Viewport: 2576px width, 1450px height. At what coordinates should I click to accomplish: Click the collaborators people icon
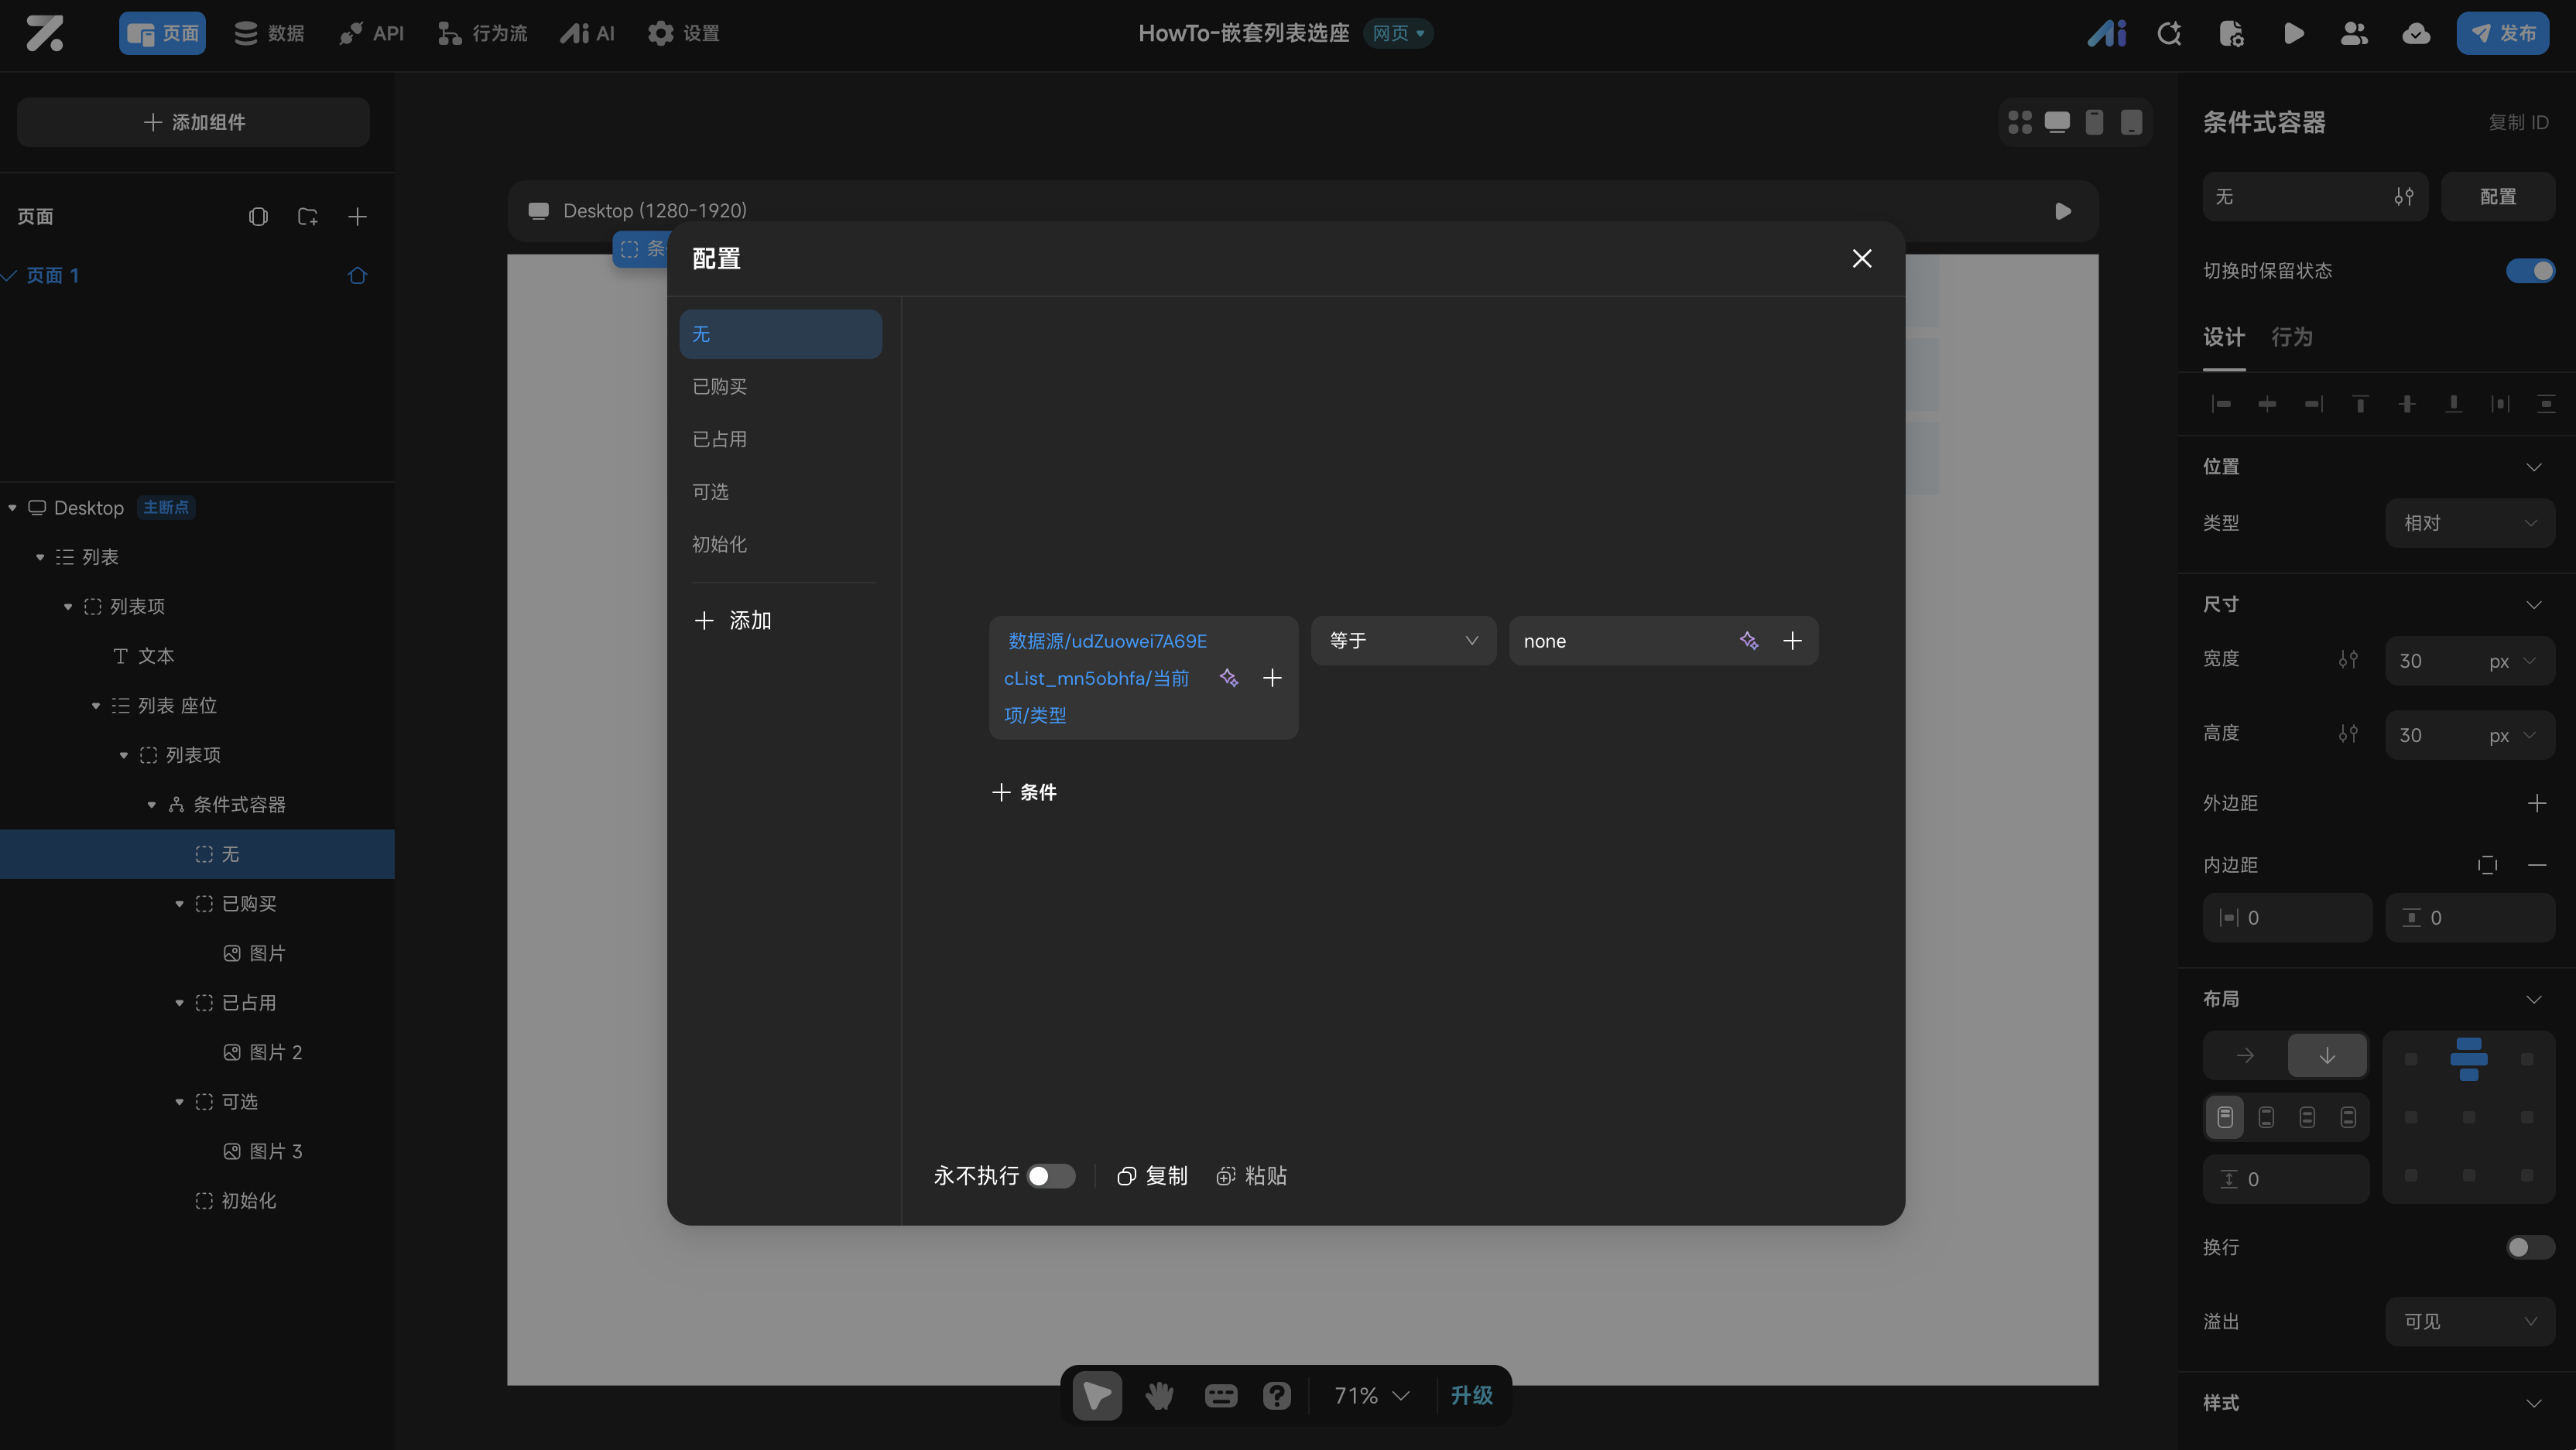point(2354,34)
